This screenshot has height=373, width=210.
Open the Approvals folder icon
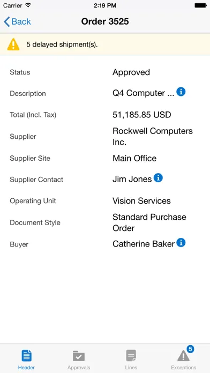point(79,356)
